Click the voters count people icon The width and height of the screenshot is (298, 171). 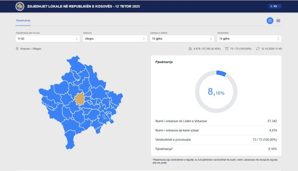pos(190,49)
